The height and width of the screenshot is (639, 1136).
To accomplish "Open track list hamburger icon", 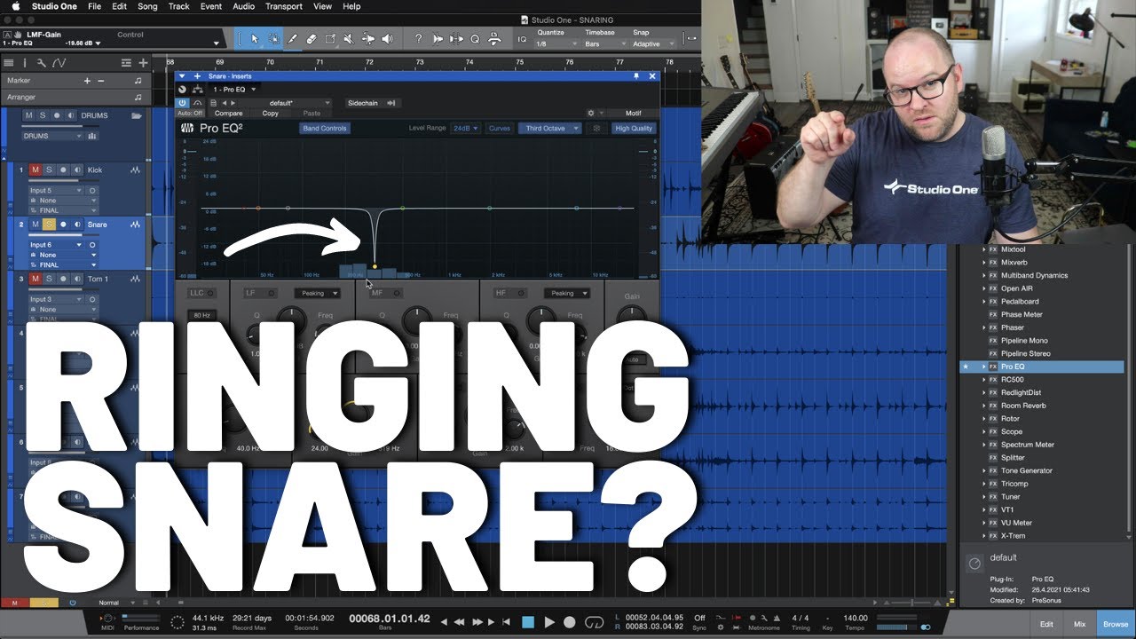I will pyautogui.click(x=9, y=63).
